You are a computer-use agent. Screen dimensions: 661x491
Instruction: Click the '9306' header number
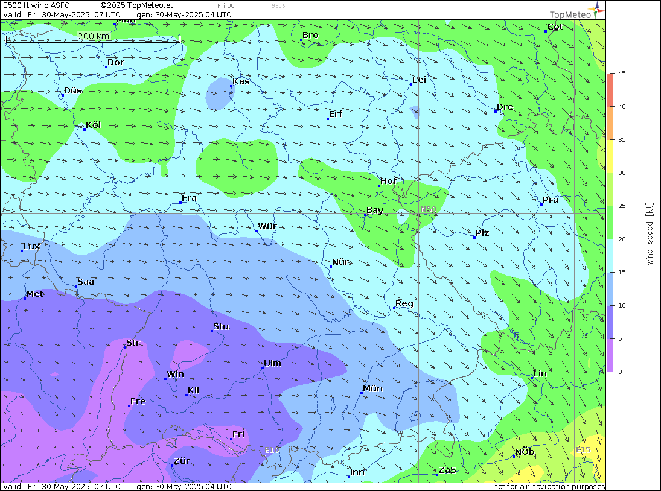point(278,6)
